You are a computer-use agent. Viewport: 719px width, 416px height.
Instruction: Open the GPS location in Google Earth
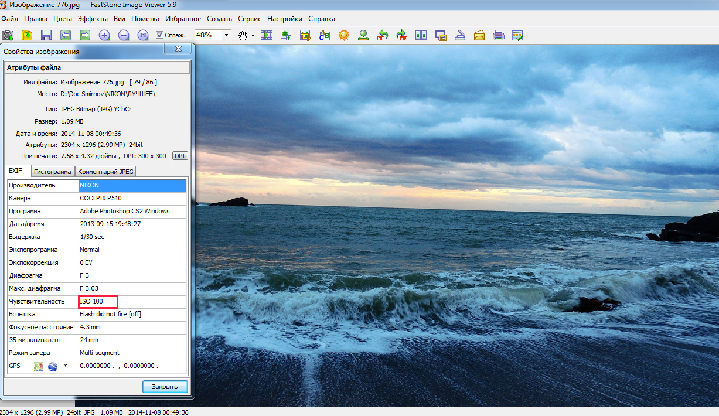point(53,366)
